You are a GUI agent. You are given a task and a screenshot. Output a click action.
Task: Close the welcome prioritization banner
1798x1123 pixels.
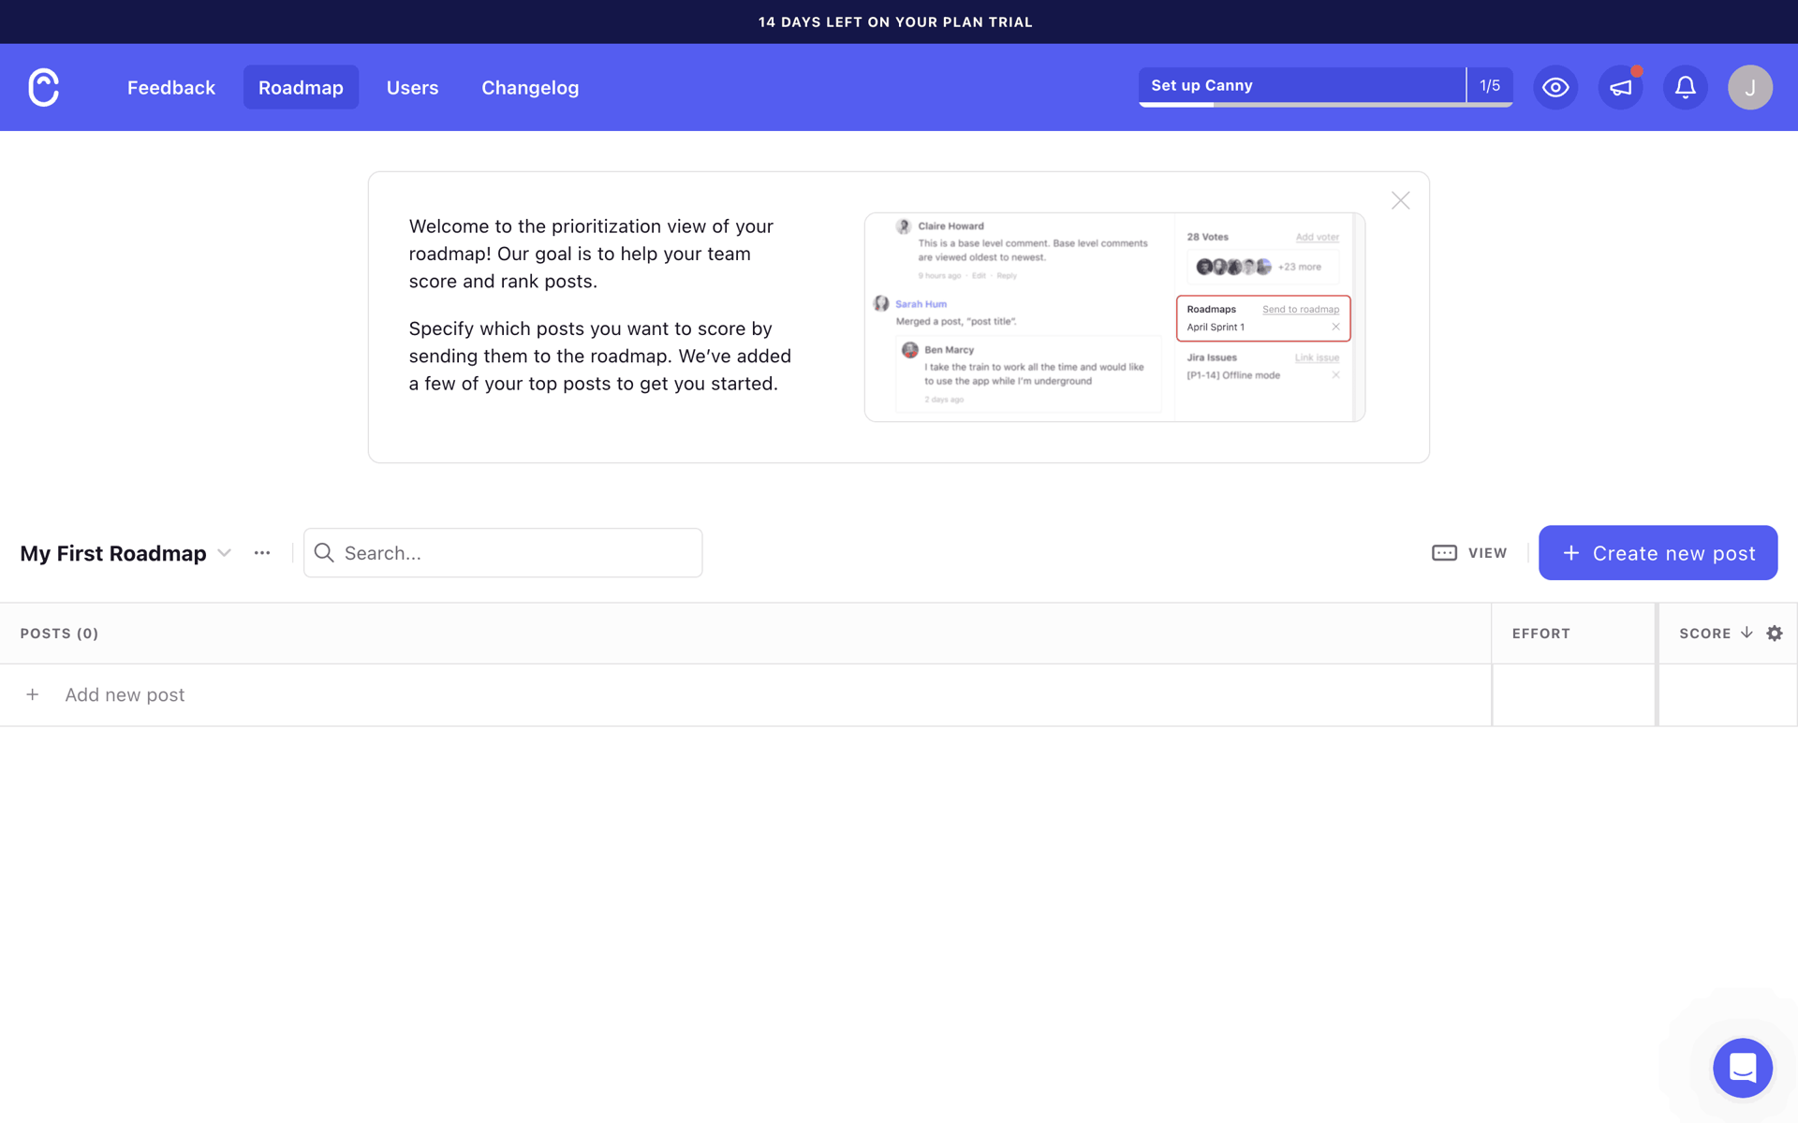click(1400, 200)
